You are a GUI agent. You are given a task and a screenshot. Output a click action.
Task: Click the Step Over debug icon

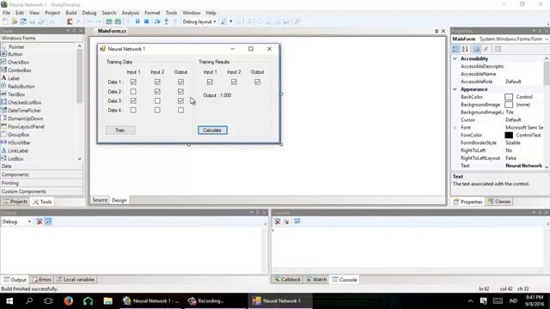point(157,21)
